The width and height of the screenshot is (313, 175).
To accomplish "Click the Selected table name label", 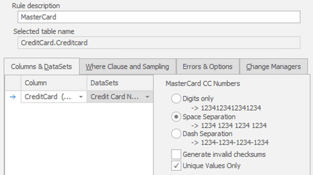I will pos(44,32).
